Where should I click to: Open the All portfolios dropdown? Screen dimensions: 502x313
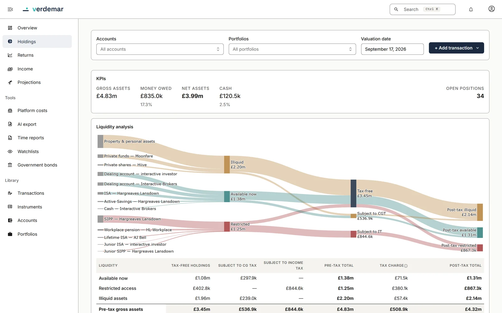point(292,49)
